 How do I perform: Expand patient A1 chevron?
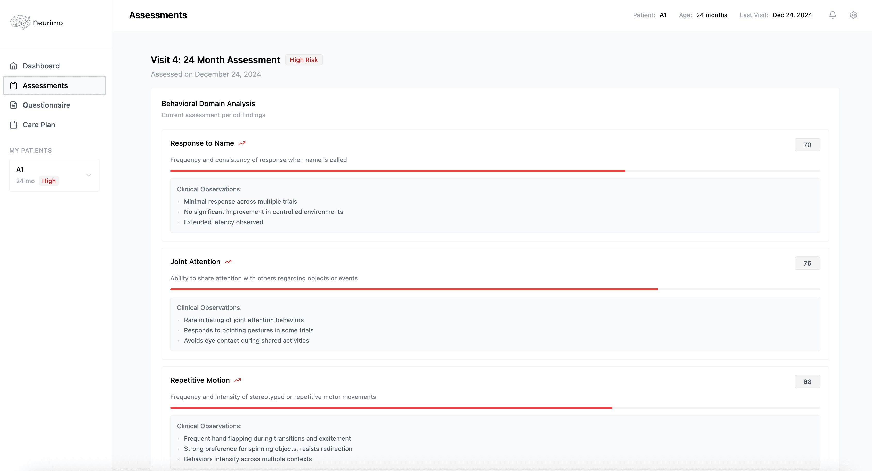tap(89, 175)
